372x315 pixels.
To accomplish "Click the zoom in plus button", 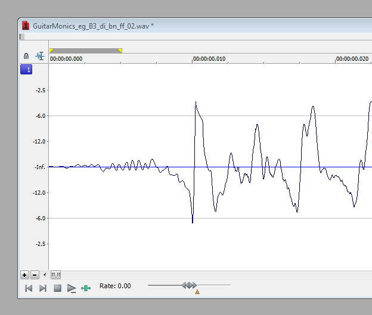I will (24, 275).
